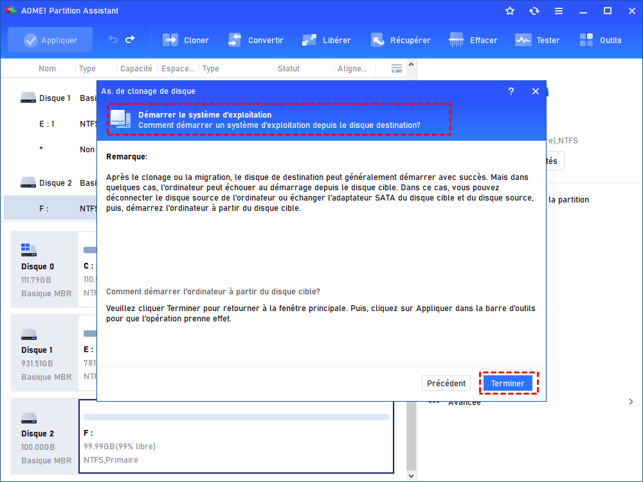Click the scrollbar down arrow of disk map
This screenshot has height=482, width=643.
(412, 476)
